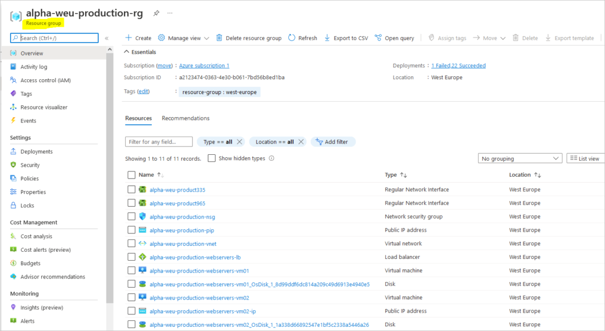Open the 1 Failed,22 Succeeded deployments link
This screenshot has height=331, width=605.
[x=458, y=66]
